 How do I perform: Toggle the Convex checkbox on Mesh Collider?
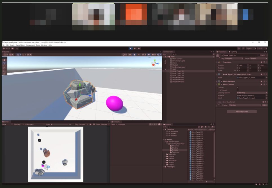tap(237, 88)
